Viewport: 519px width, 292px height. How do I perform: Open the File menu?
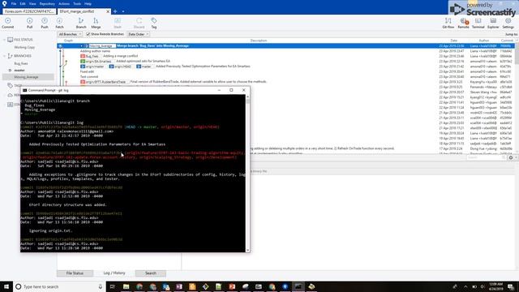pos(14,3)
